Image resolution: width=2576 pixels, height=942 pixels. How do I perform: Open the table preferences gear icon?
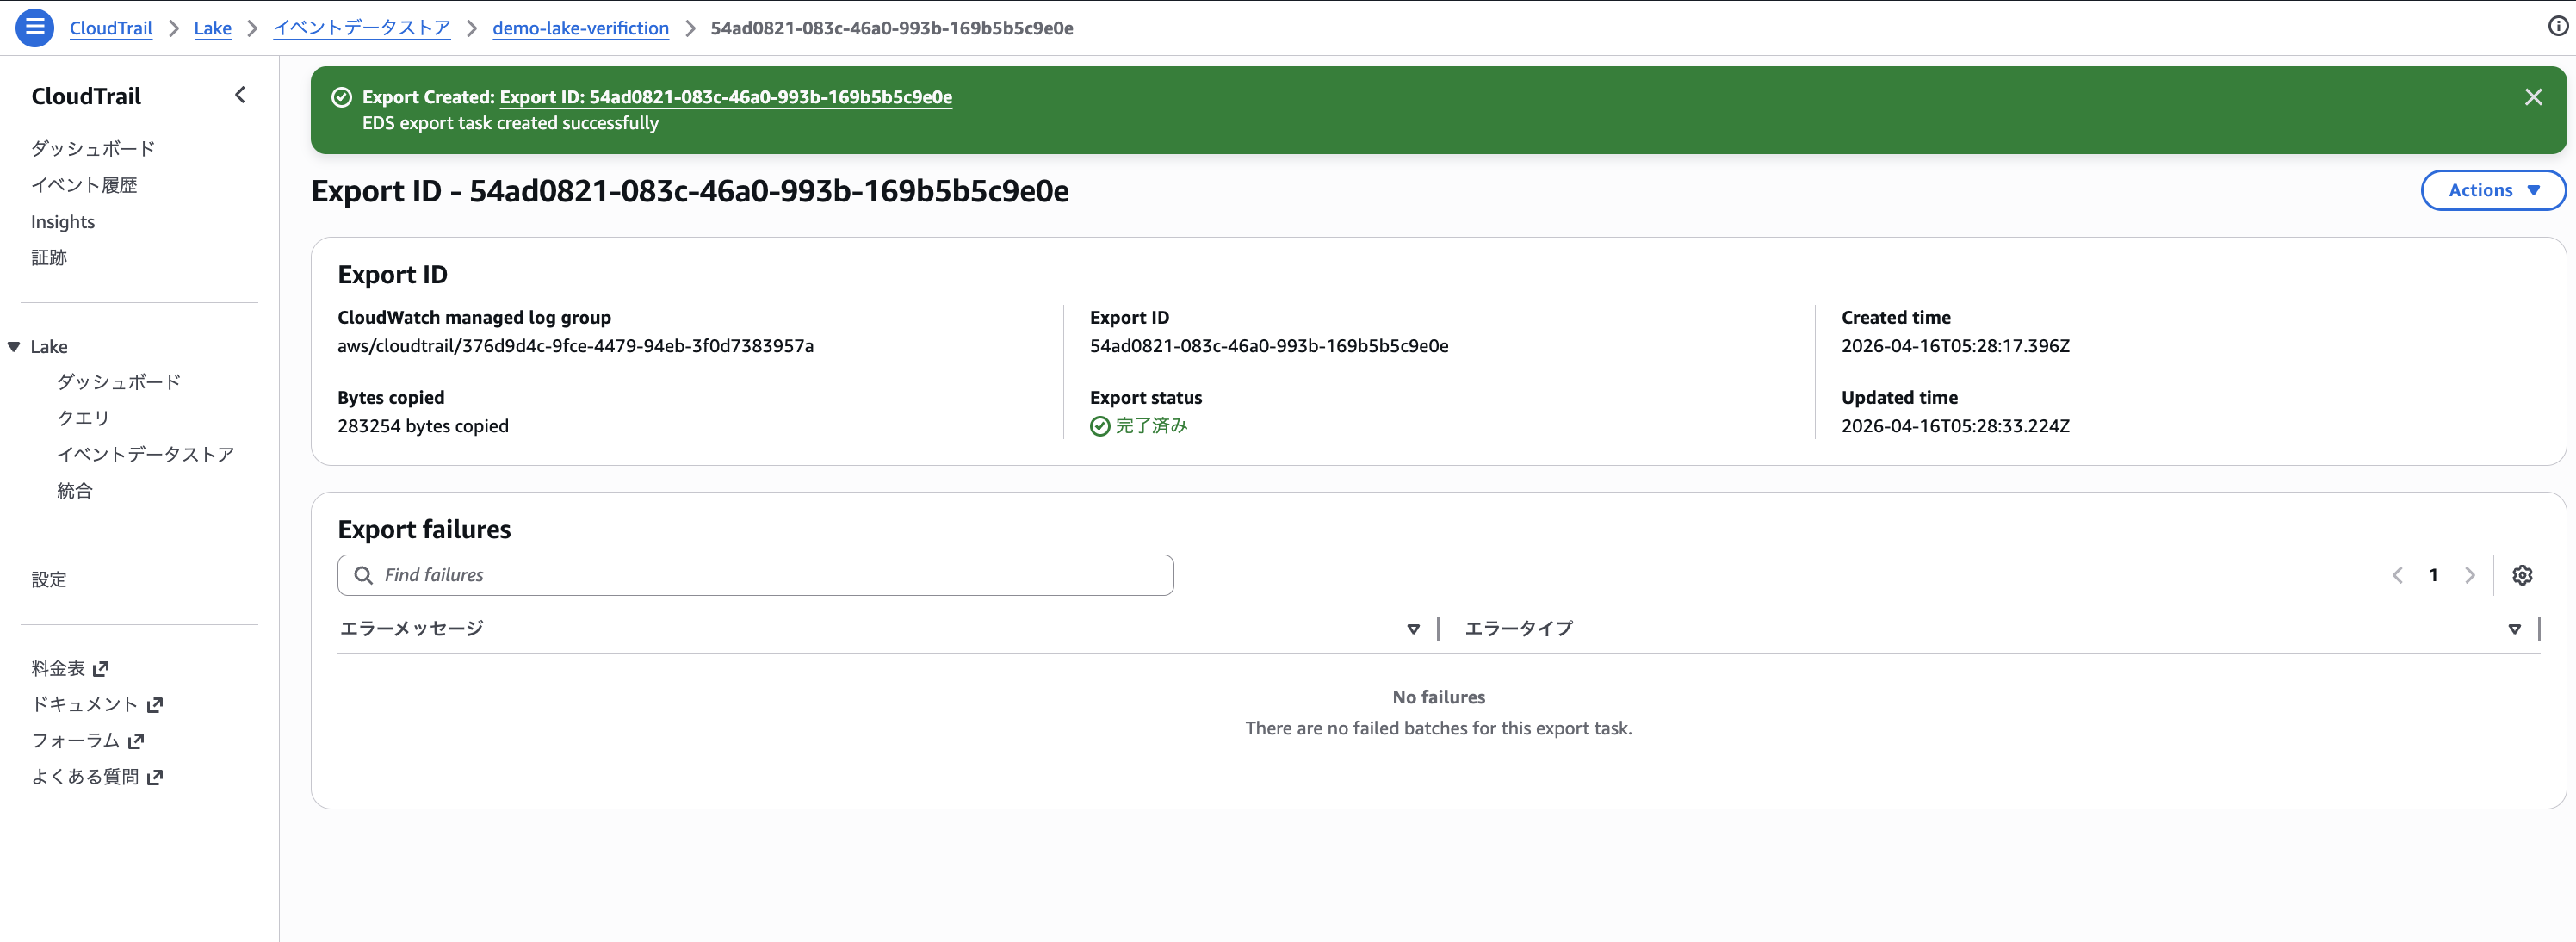coord(2522,575)
